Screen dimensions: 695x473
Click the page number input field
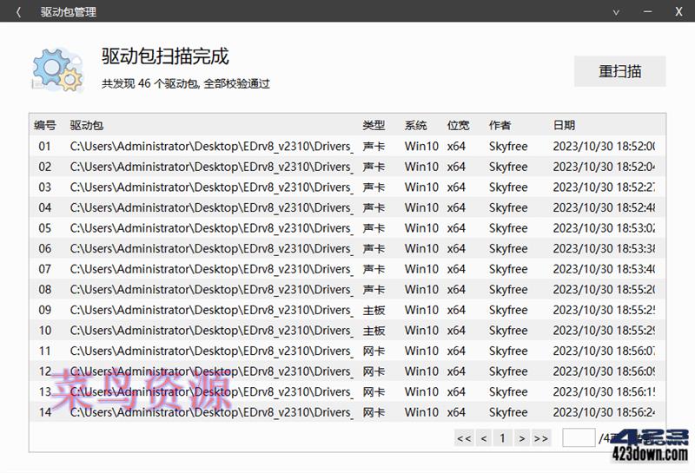[x=579, y=438]
